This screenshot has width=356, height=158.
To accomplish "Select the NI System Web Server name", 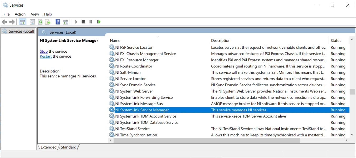I will 134,91.
